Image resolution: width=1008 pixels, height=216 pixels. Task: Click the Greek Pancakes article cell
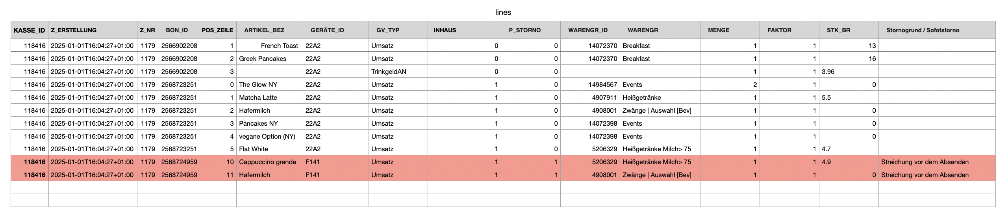(263, 59)
